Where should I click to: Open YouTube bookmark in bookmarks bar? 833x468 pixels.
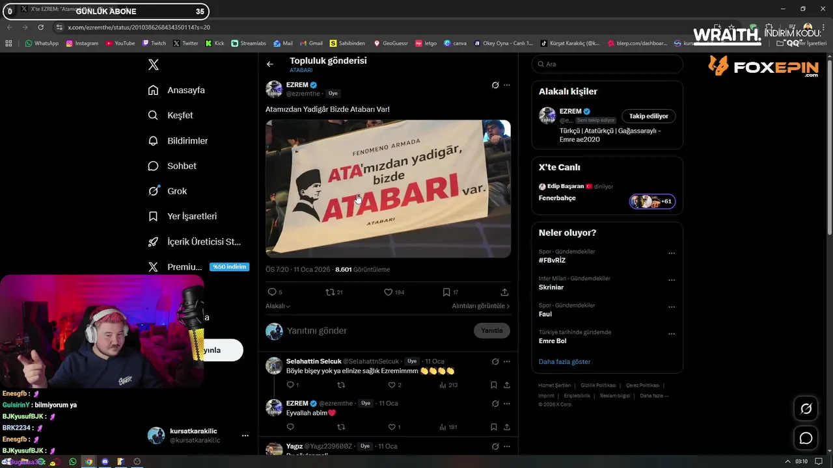119,44
